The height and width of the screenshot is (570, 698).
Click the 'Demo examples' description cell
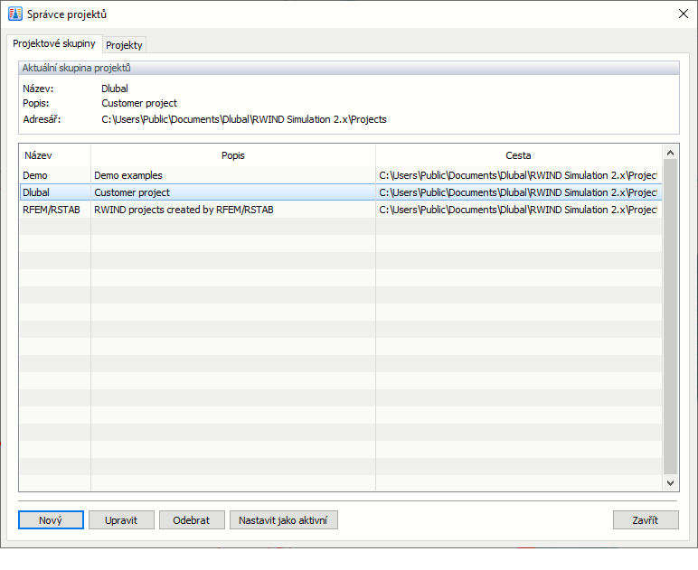pos(233,175)
